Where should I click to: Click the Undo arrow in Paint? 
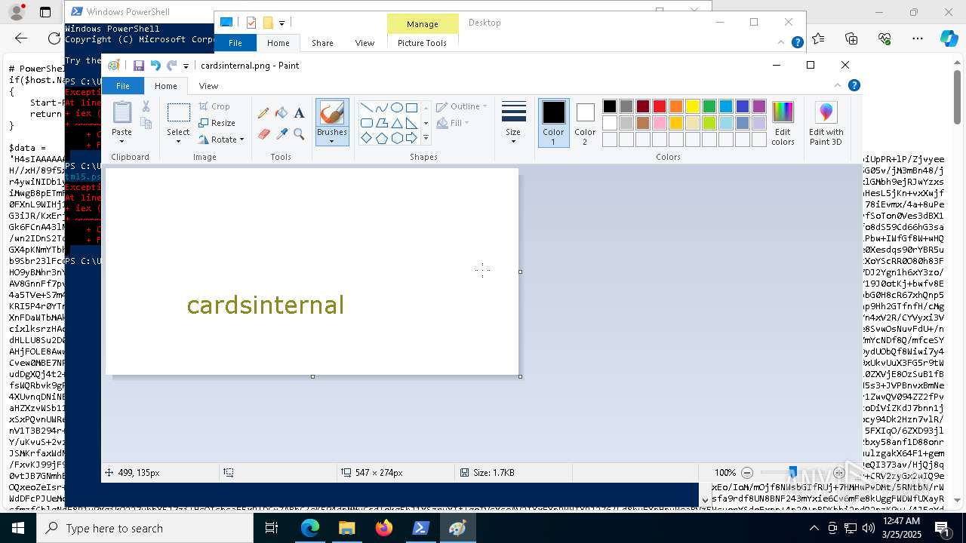[x=155, y=66]
